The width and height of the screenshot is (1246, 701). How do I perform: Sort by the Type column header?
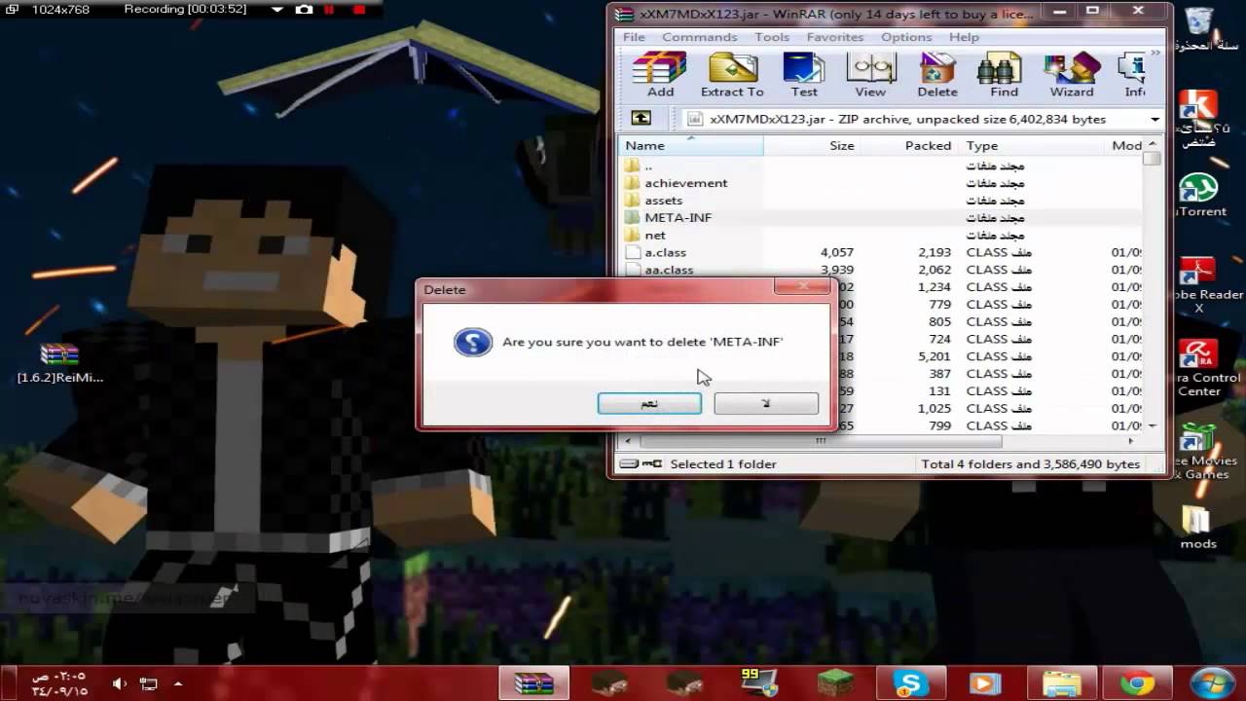(x=1032, y=145)
